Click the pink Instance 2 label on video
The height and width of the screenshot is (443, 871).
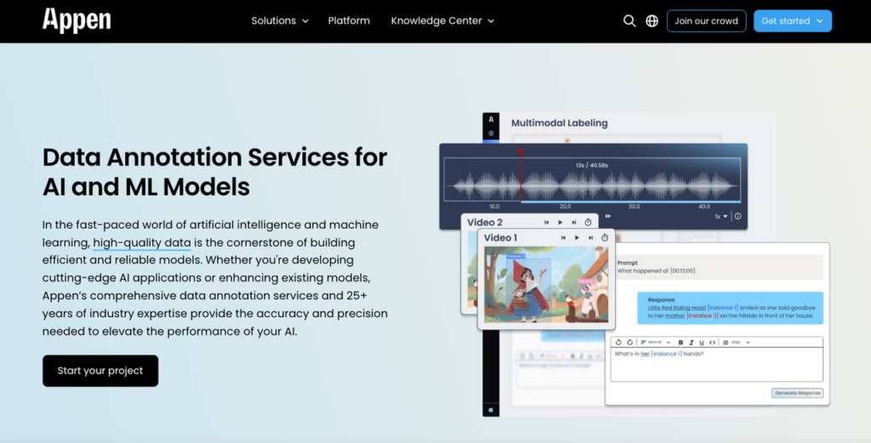pos(587,281)
